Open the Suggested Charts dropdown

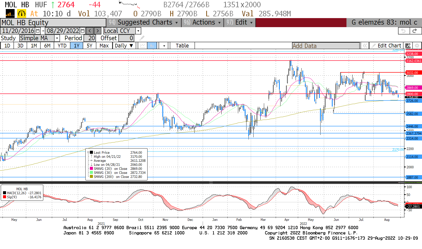[143, 22]
